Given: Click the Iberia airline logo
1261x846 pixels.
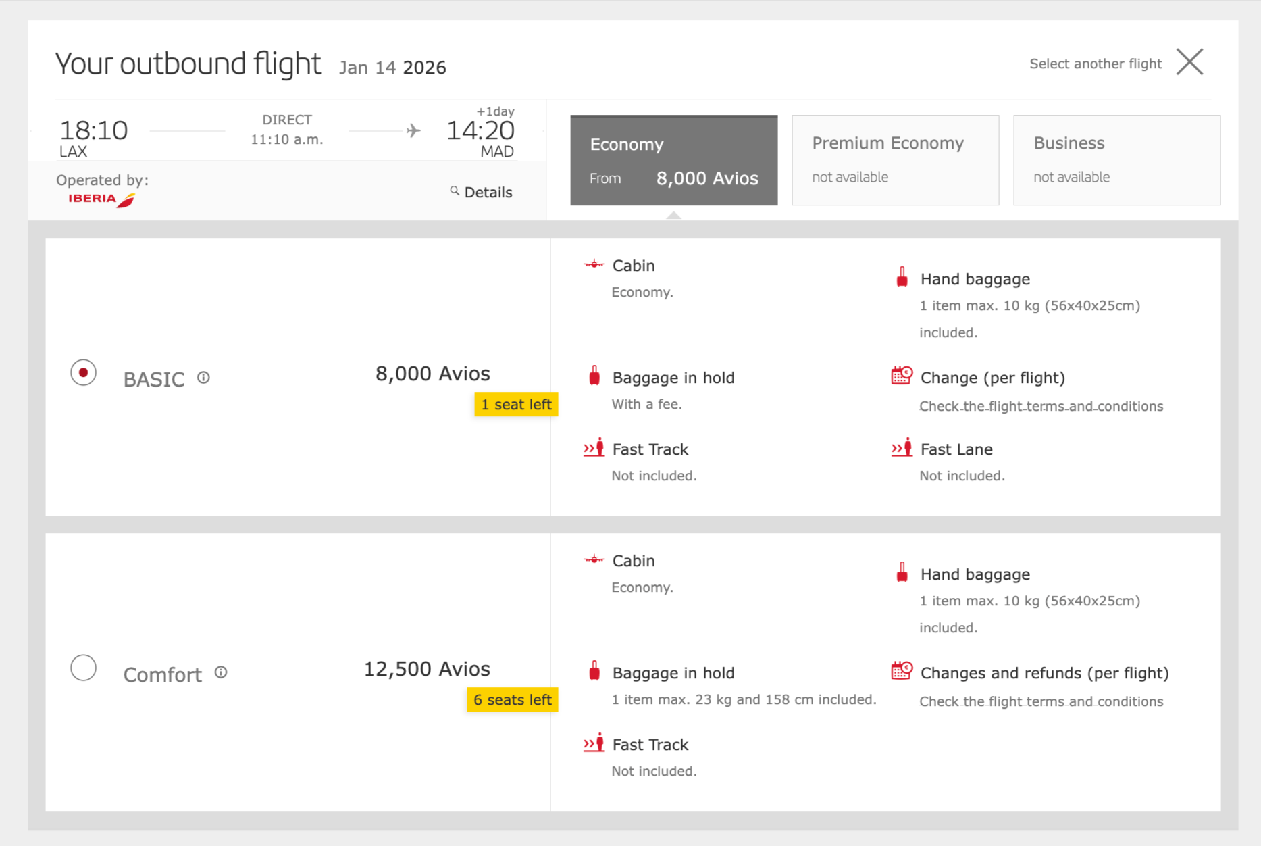Looking at the screenshot, I should (x=100, y=199).
